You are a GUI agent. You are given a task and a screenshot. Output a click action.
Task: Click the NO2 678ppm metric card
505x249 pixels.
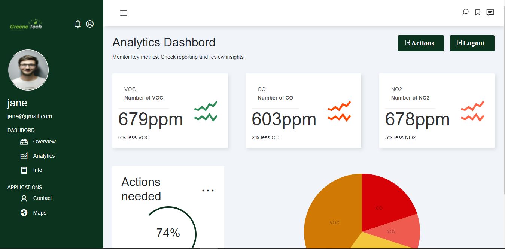(437, 110)
